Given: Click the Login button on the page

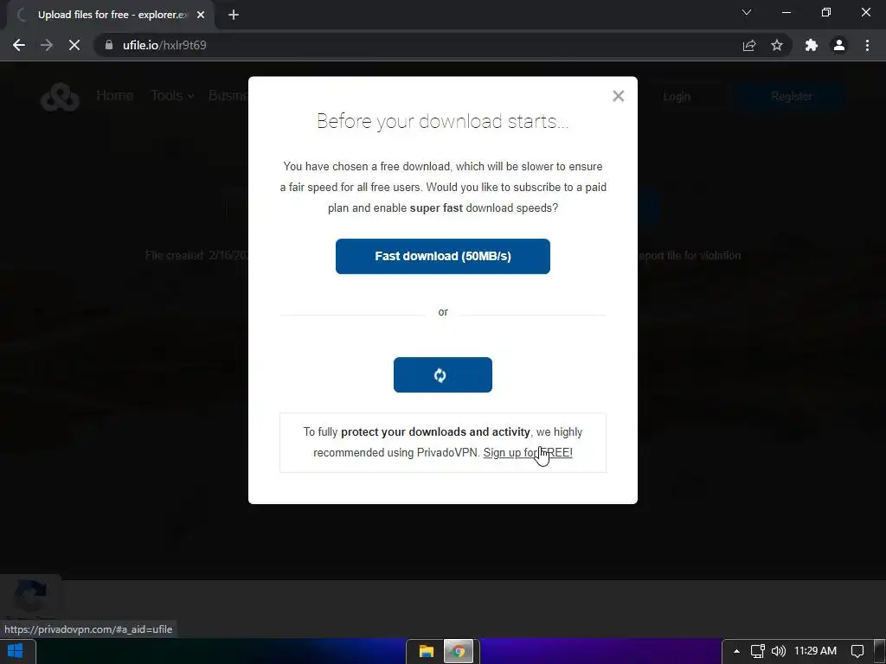Looking at the screenshot, I should [677, 97].
